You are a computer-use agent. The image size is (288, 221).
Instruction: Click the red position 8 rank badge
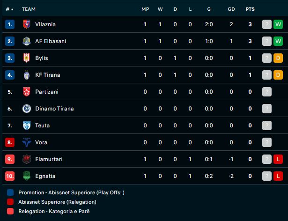[10, 142]
